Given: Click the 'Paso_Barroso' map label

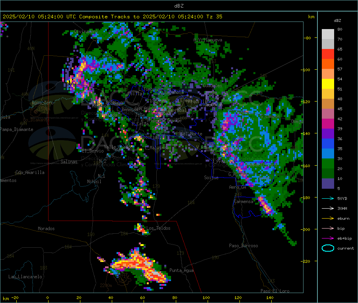Looking at the screenshot, I should point(243,246).
